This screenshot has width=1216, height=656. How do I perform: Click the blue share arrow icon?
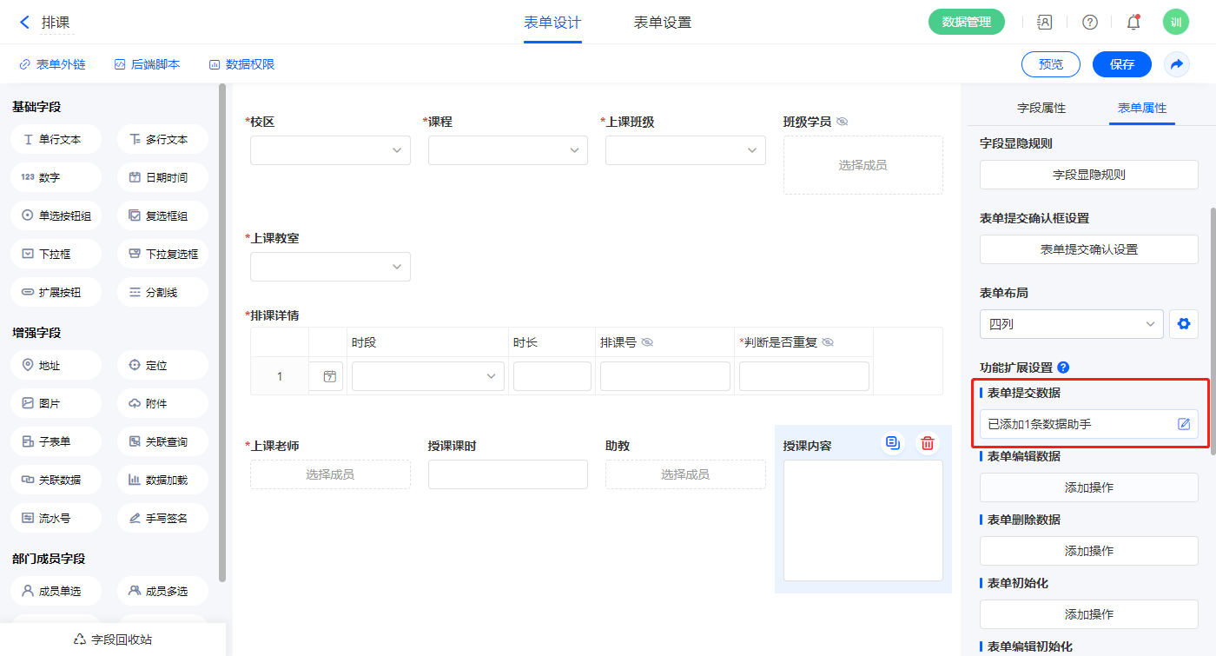coord(1176,64)
